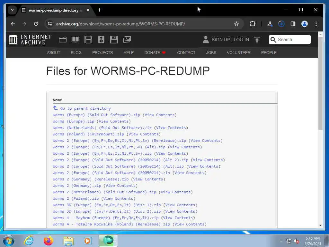
Task: Open the HELP menu item
Action: [x=129, y=52]
